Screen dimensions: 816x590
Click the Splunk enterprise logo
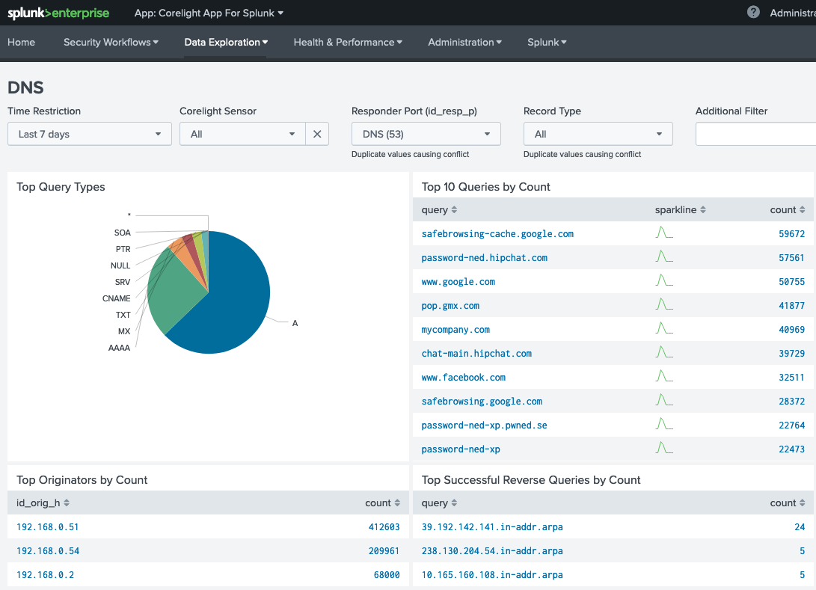coord(58,13)
